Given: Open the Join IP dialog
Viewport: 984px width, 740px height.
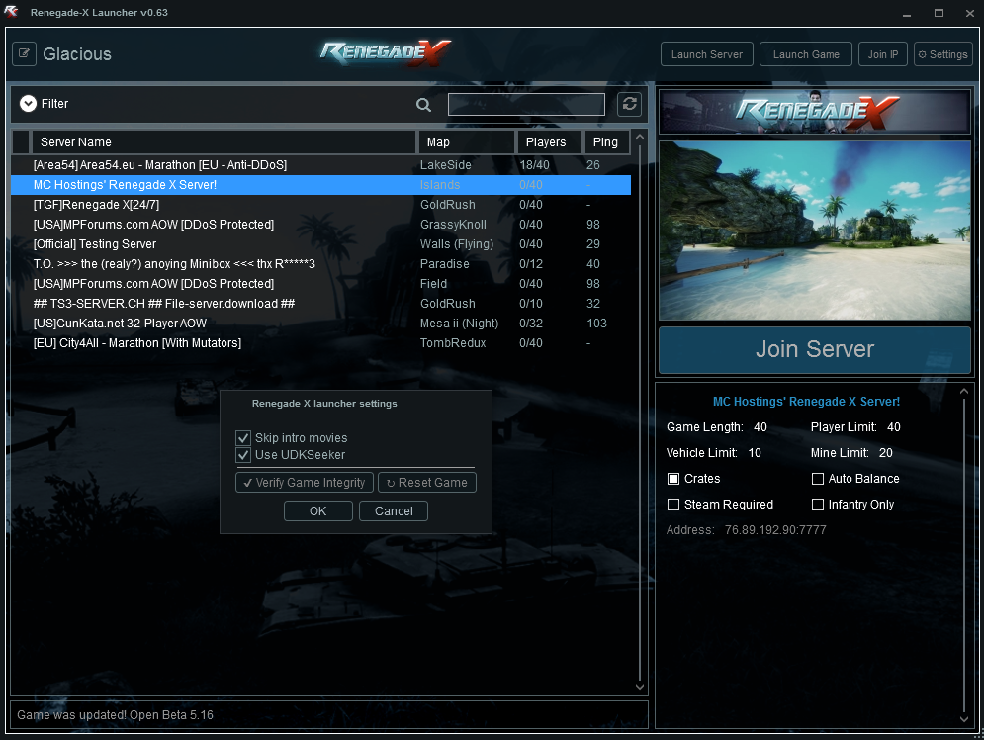Looking at the screenshot, I should tap(883, 54).
